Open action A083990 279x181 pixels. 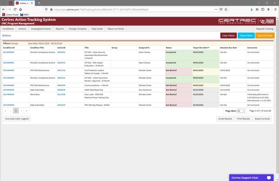click(x=61, y=85)
